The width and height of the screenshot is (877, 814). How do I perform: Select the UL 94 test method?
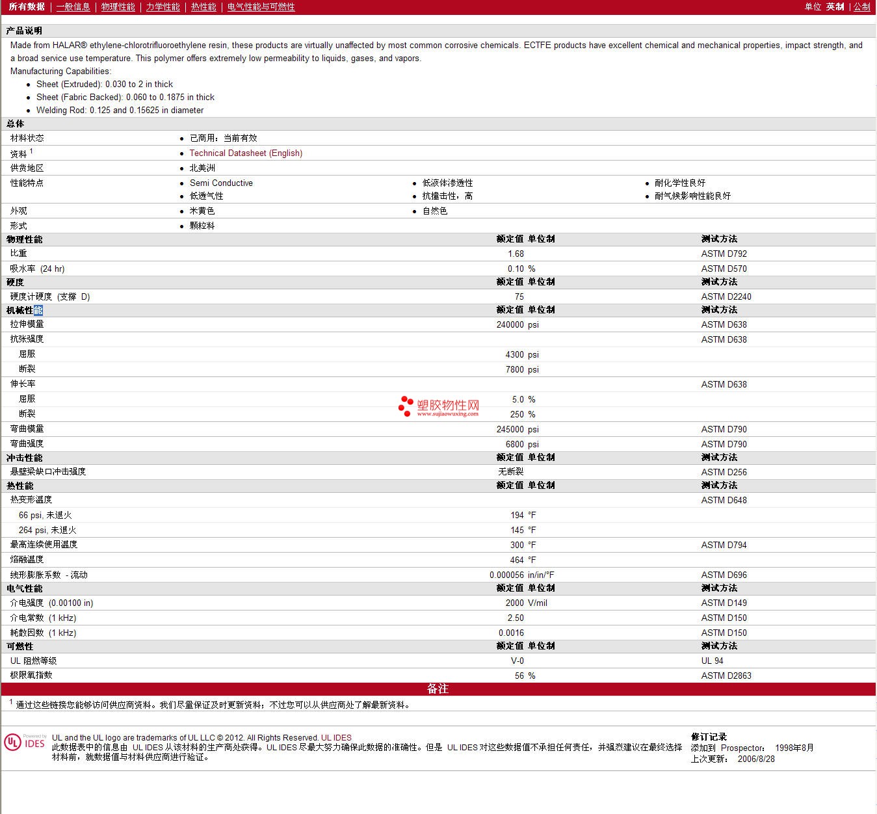tap(712, 661)
